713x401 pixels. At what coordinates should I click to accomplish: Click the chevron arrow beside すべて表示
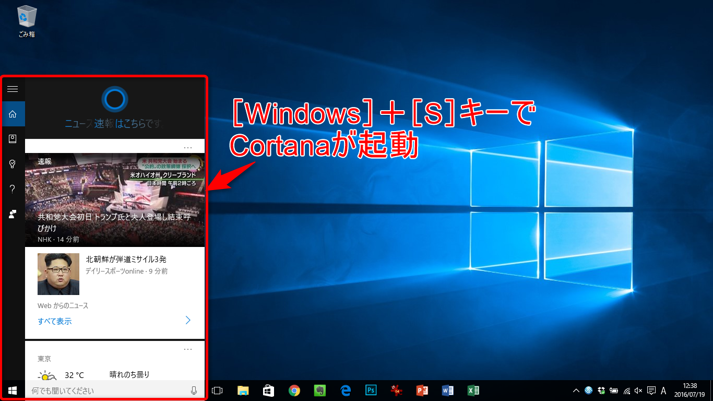(x=188, y=320)
